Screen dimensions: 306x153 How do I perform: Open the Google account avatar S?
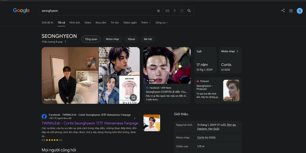coord(300,11)
